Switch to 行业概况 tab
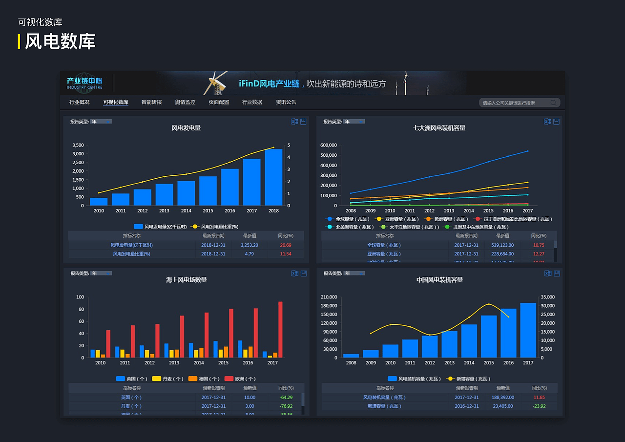 [80, 102]
